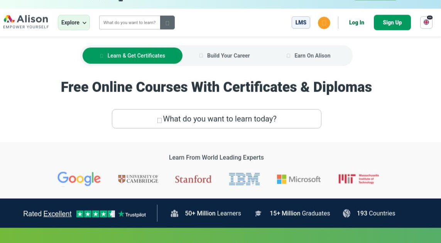Open the Log In page
The image size is (441, 243).
pyautogui.click(x=357, y=22)
